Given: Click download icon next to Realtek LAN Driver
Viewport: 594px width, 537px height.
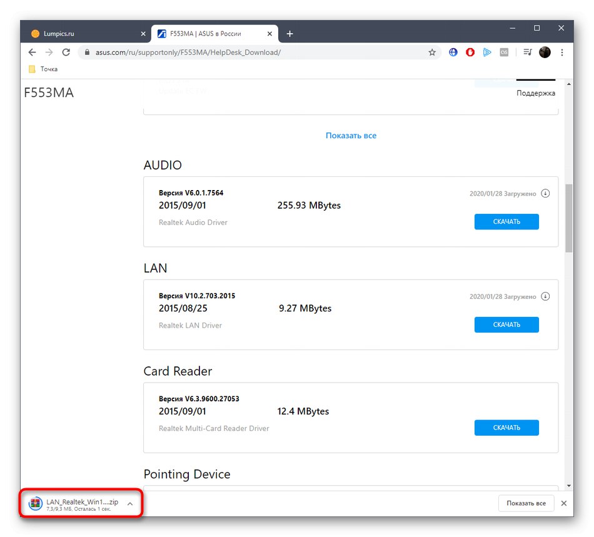Looking at the screenshot, I should click(x=545, y=296).
